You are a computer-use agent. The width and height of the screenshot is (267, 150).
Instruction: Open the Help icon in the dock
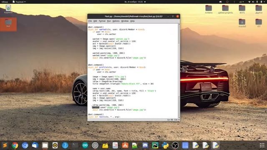click(x=65, y=145)
